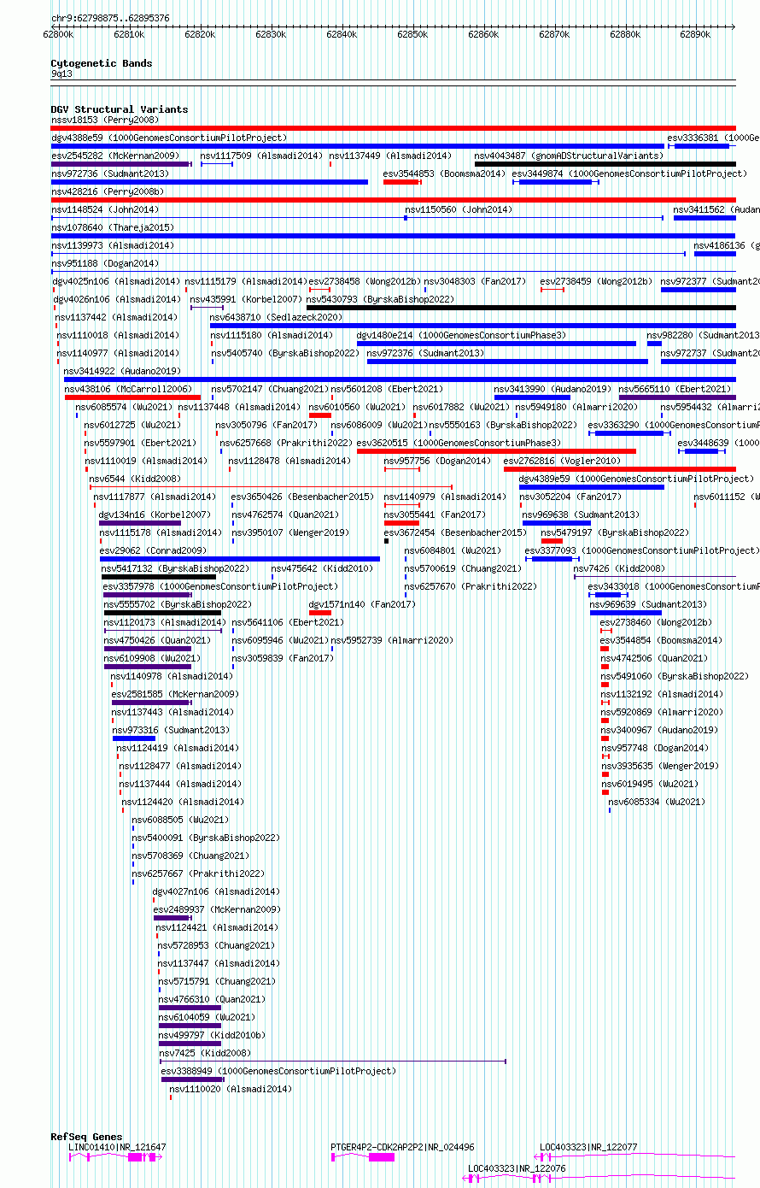Click the long thin line under nsv7425

(x=333, y=1062)
